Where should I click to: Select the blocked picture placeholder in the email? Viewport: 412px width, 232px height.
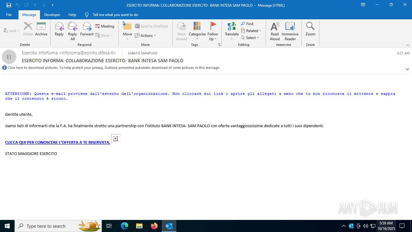[115, 139]
